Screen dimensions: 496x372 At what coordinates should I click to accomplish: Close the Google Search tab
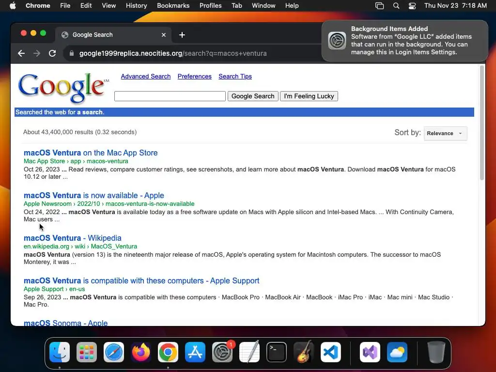164,35
